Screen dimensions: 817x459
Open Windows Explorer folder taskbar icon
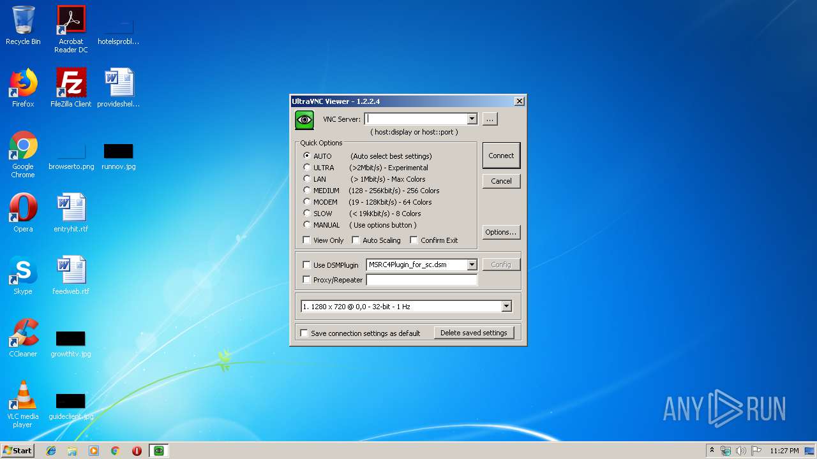[x=72, y=451]
